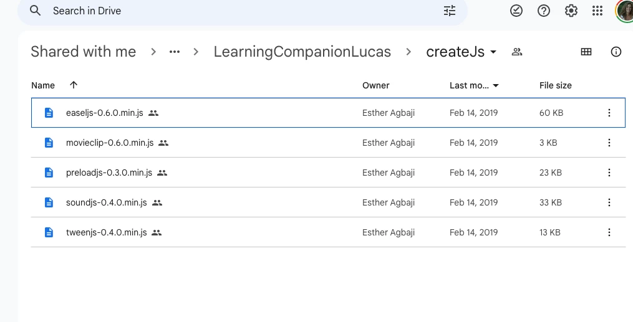Switch to grid layout view
The width and height of the screenshot is (633, 322).
coord(586,52)
